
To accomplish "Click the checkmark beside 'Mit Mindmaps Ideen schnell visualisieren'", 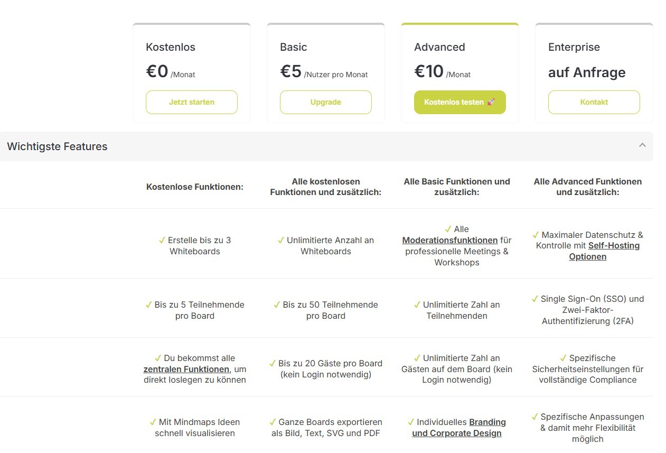I will tap(154, 422).
